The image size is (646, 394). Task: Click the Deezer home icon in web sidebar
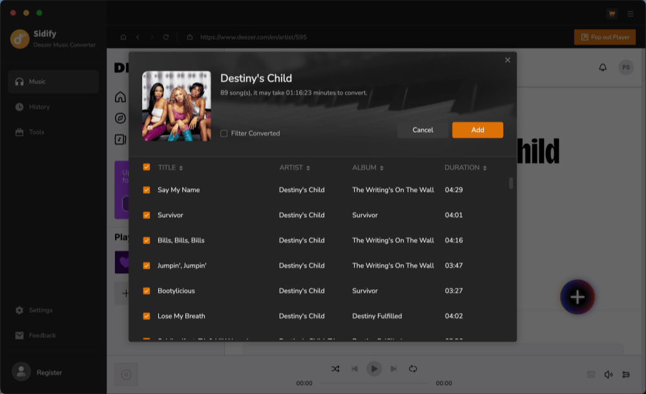point(120,97)
